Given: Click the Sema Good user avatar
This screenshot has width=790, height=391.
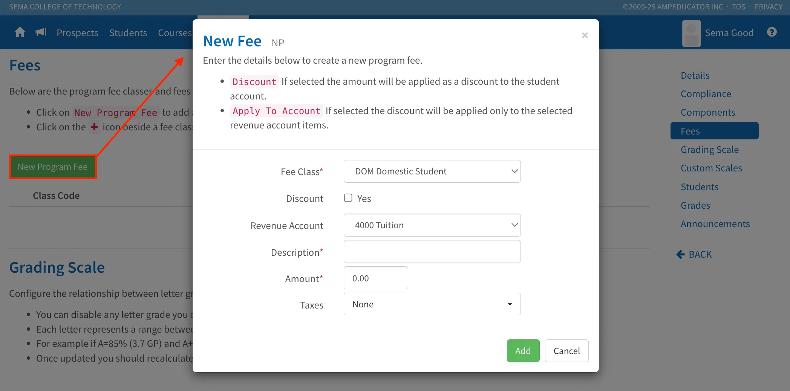Looking at the screenshot, I should pyautogui.click(x=691, y=33).
